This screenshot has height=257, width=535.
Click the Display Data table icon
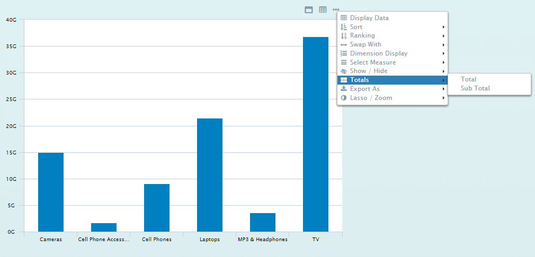pyautogui.click(x=344, y=18)
